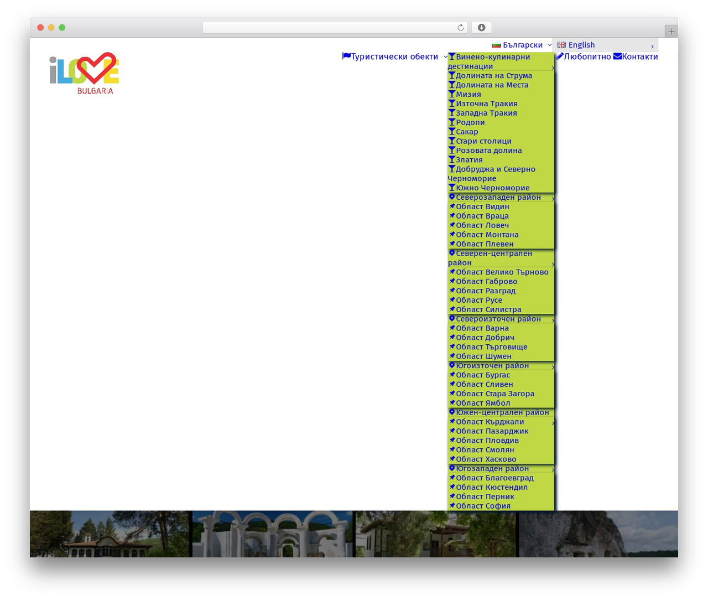Click the browser address bar
The image size is (708, 600).
coord(335,28)
